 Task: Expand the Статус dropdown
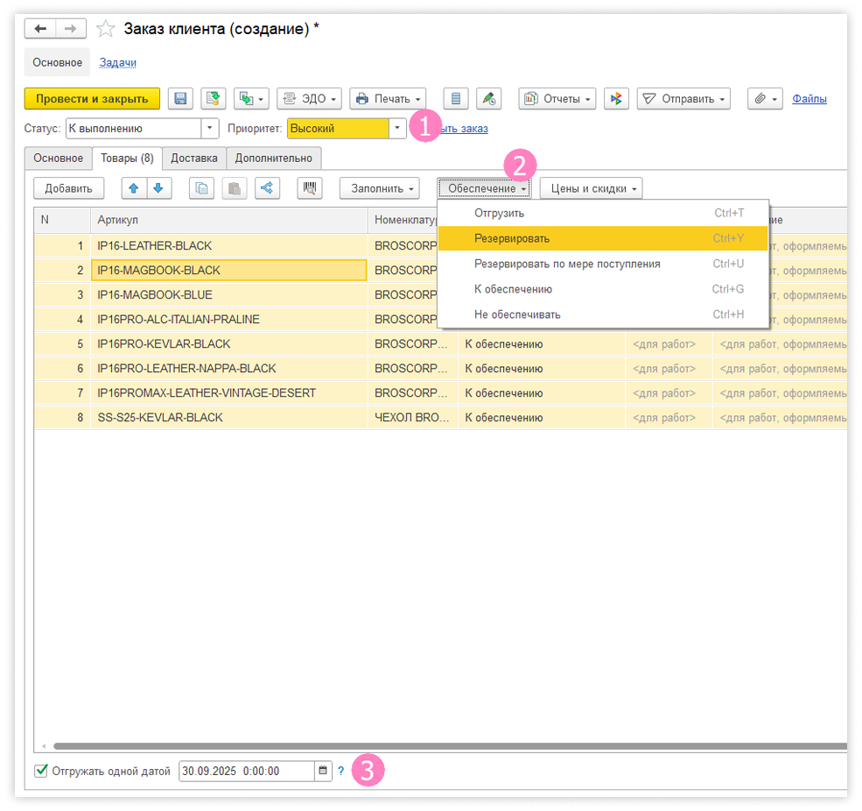click(210, 129)
